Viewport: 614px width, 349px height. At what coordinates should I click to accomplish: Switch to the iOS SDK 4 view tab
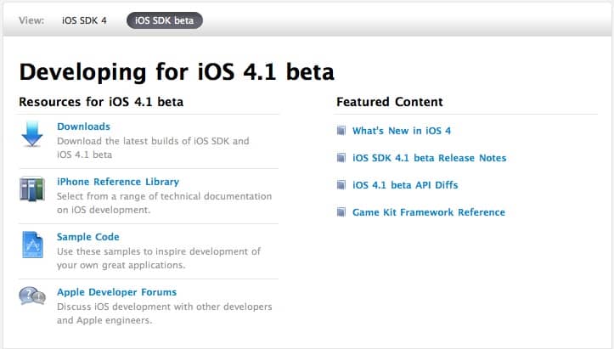click(84, 20)
